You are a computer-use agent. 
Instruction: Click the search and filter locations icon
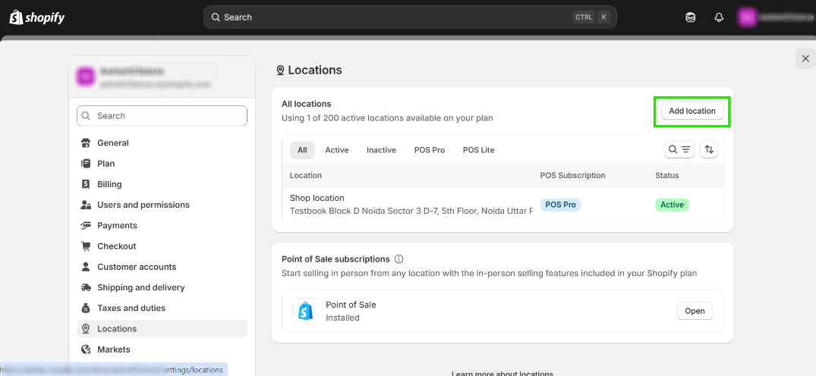click(679, 150)
